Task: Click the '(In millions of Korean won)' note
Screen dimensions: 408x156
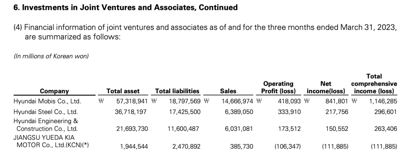Action: (x=51, y=56)
